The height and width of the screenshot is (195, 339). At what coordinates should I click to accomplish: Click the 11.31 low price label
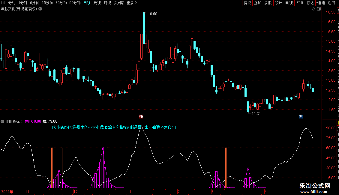(256, 114)
